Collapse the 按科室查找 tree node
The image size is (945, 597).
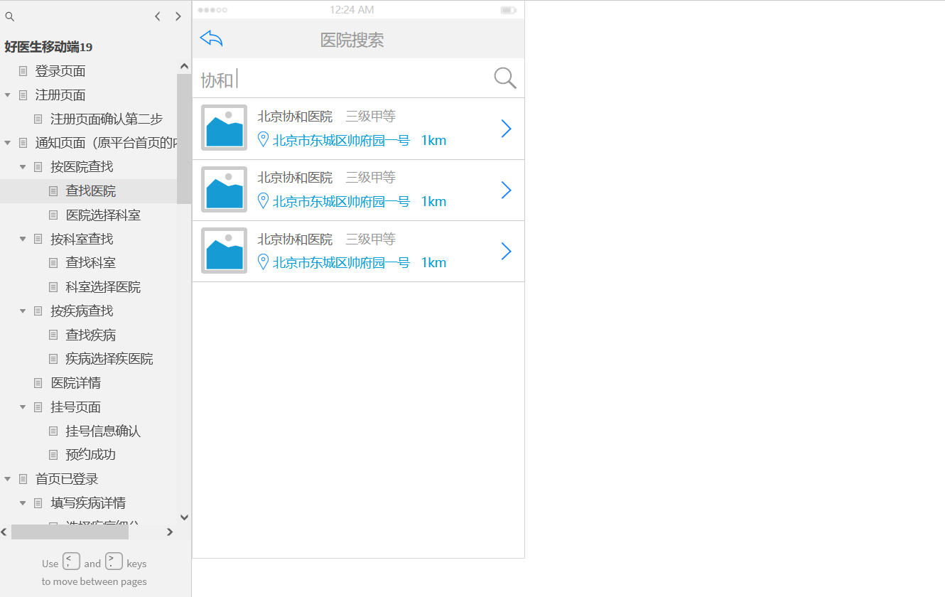[23, 240]
